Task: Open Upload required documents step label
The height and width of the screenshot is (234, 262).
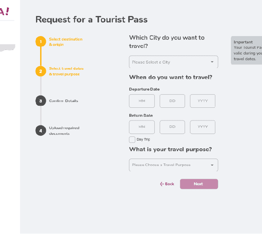Action: [64, 130]
